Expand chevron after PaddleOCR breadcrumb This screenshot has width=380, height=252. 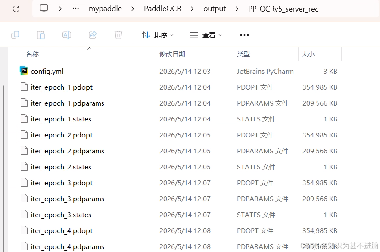point(192,9)
